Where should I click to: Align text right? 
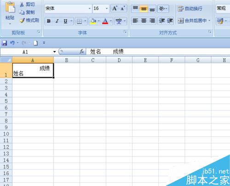(x=152, y=21)
